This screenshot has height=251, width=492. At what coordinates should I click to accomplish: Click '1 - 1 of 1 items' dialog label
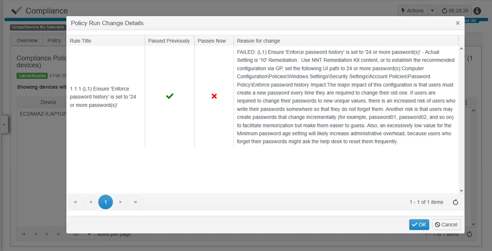(426, 202)
